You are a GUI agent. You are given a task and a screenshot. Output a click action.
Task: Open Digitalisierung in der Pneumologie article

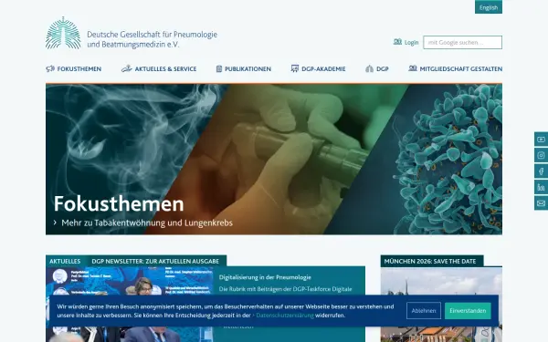(265, 277)
